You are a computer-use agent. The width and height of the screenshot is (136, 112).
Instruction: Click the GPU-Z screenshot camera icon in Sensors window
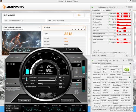[x=130, y=10]
